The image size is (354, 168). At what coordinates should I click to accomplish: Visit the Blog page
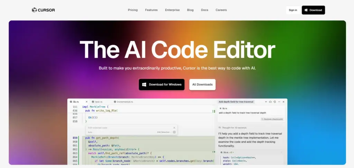click(x=190, y=10)
